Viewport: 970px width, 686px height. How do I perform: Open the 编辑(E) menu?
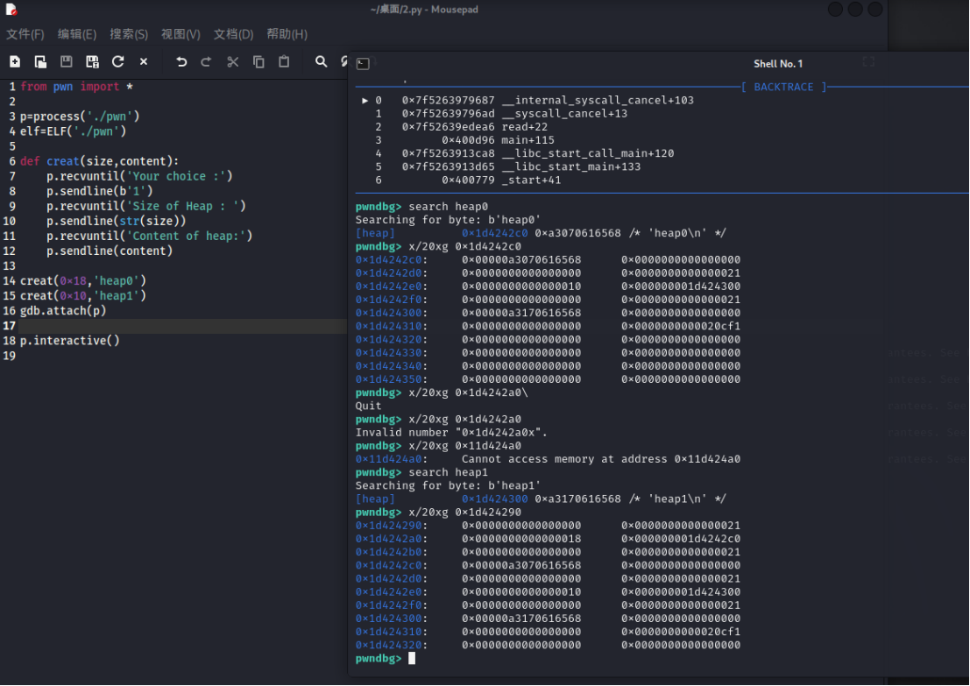(77, 34)
